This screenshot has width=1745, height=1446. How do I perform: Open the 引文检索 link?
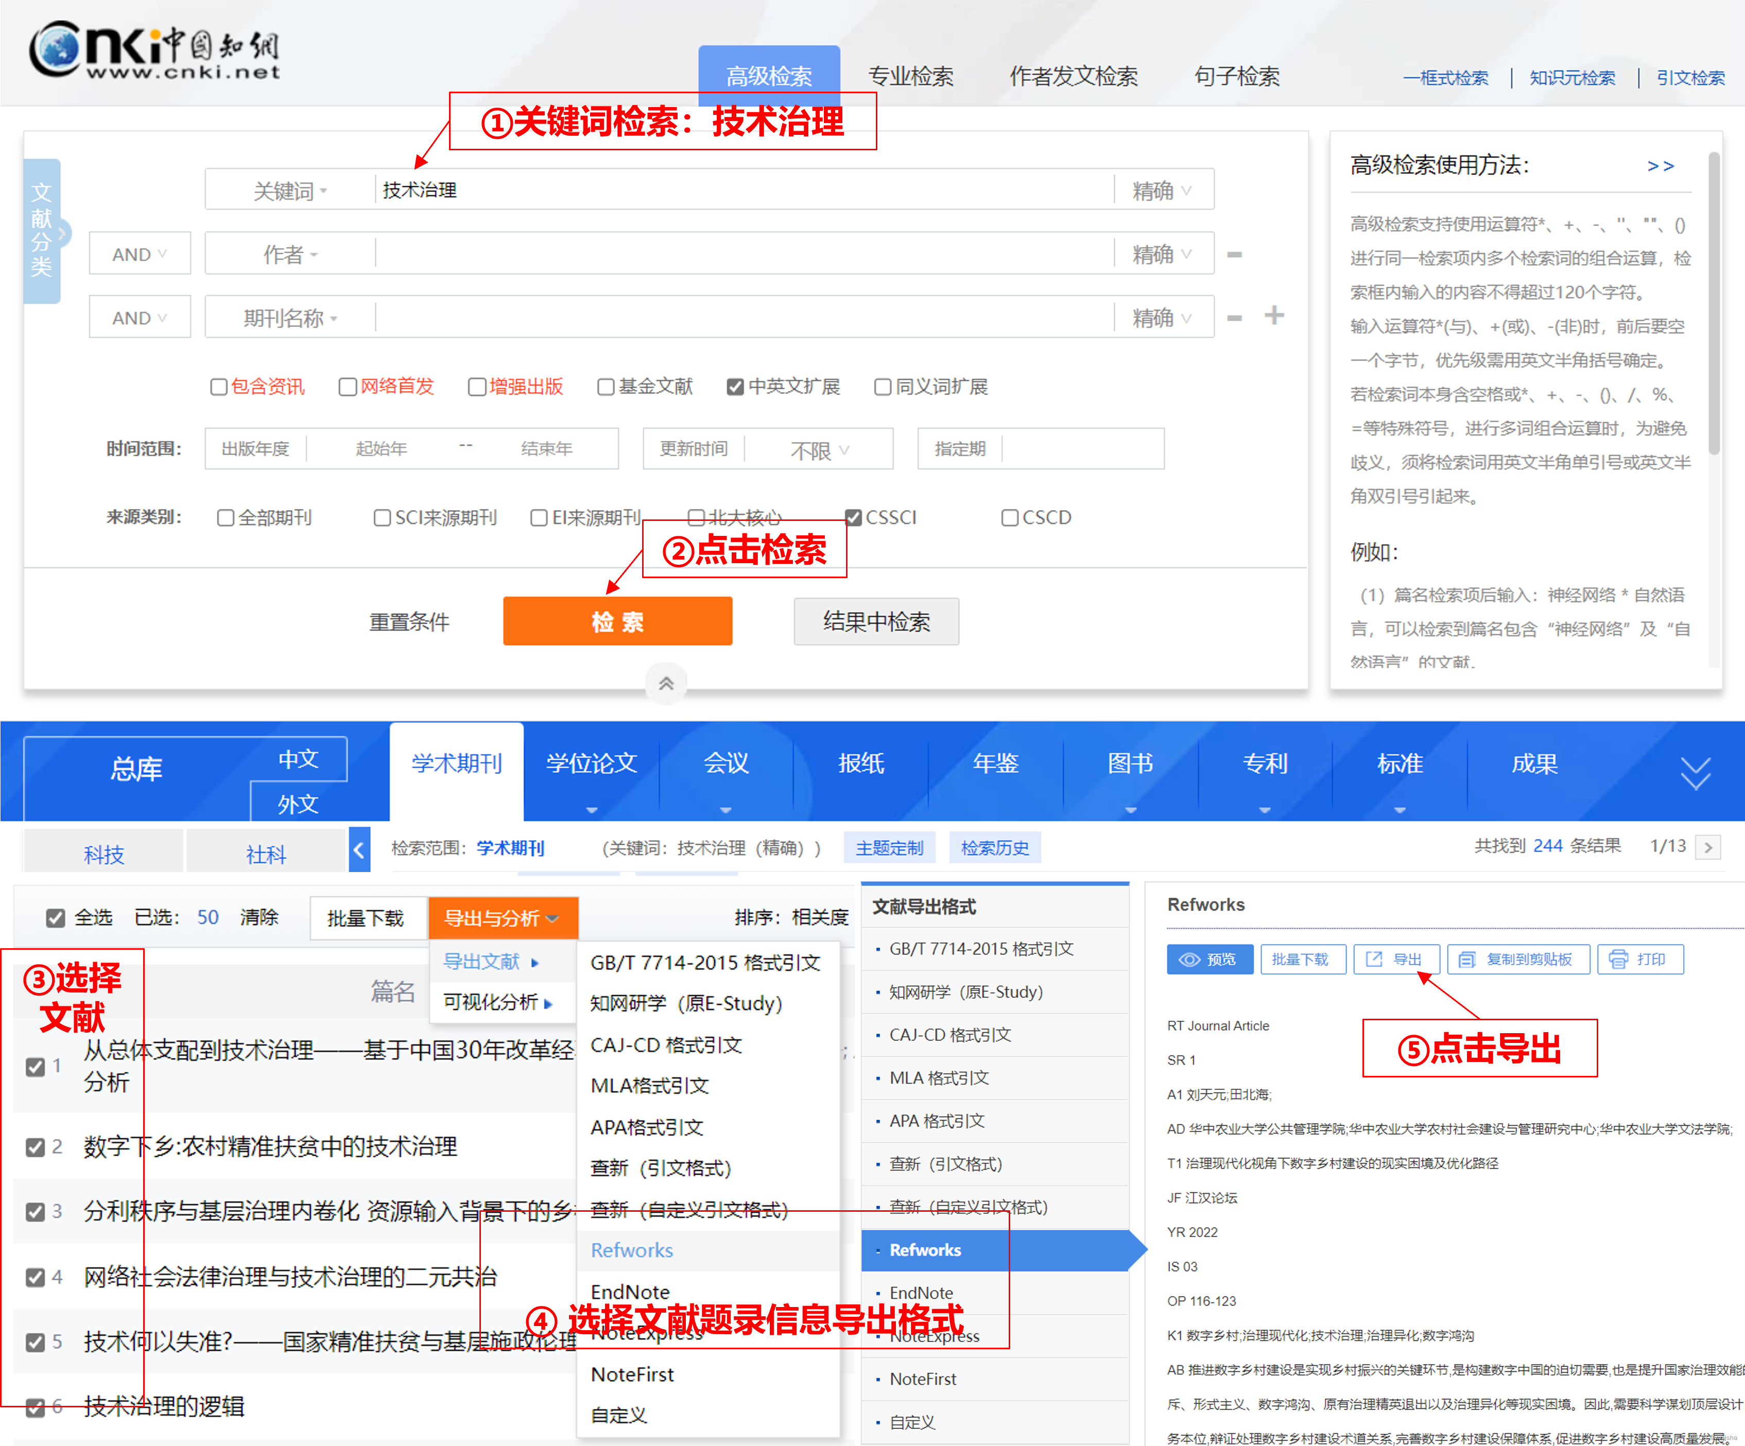(x=1690, y=78)
